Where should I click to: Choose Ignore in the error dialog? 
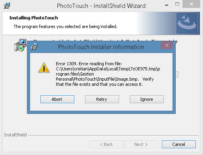click(x=147, y=99)
